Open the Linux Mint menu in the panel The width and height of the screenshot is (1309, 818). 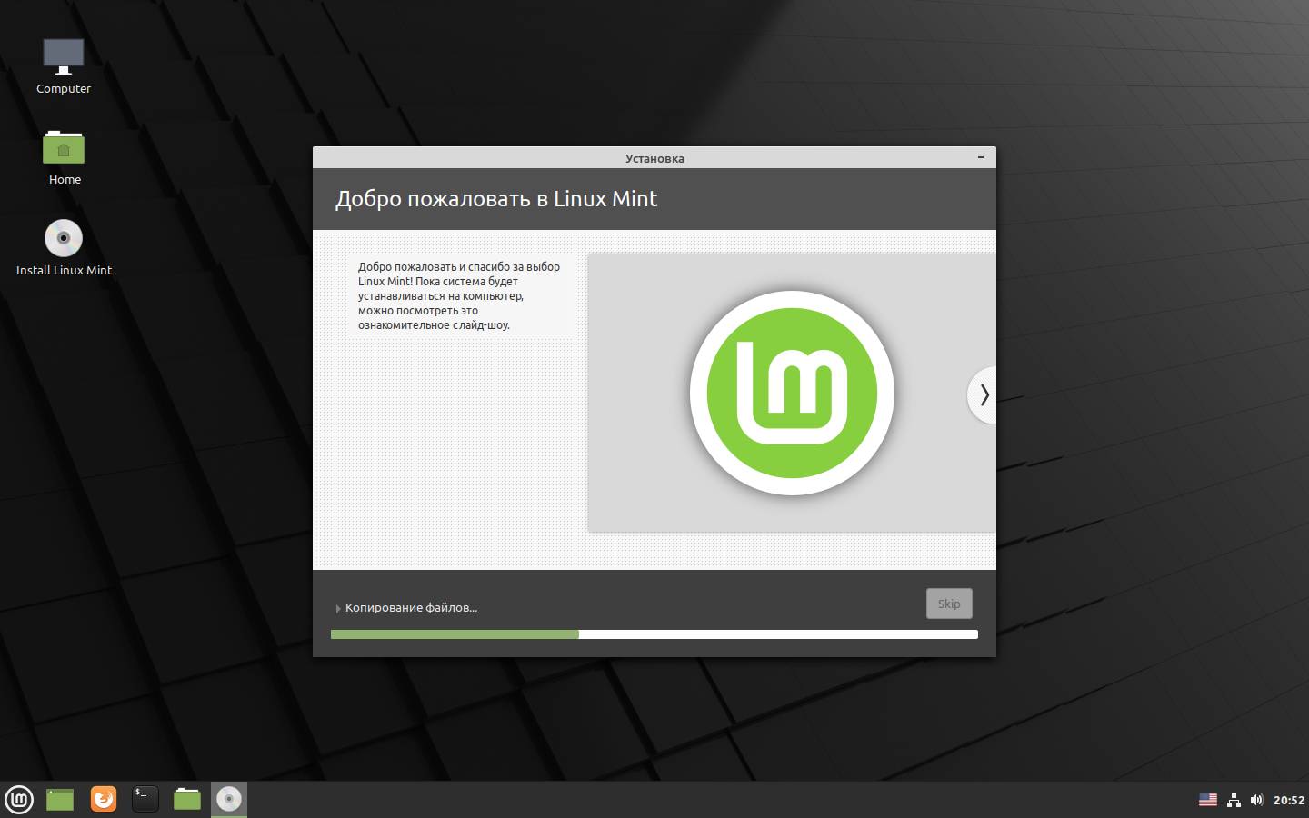[19, 800]
